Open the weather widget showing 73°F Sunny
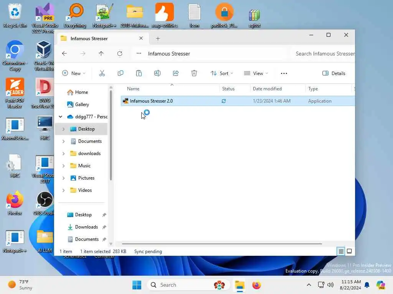 pyautogui.click(x=20, y=284)
